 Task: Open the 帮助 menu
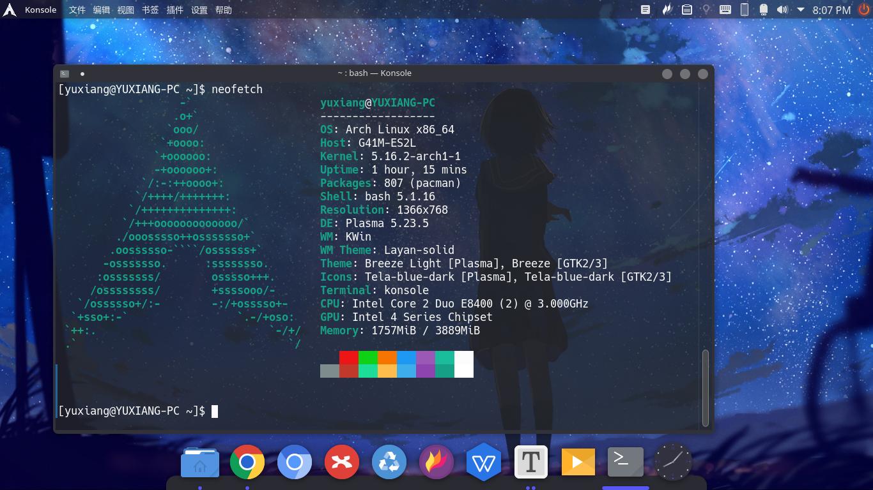point(224,10)
